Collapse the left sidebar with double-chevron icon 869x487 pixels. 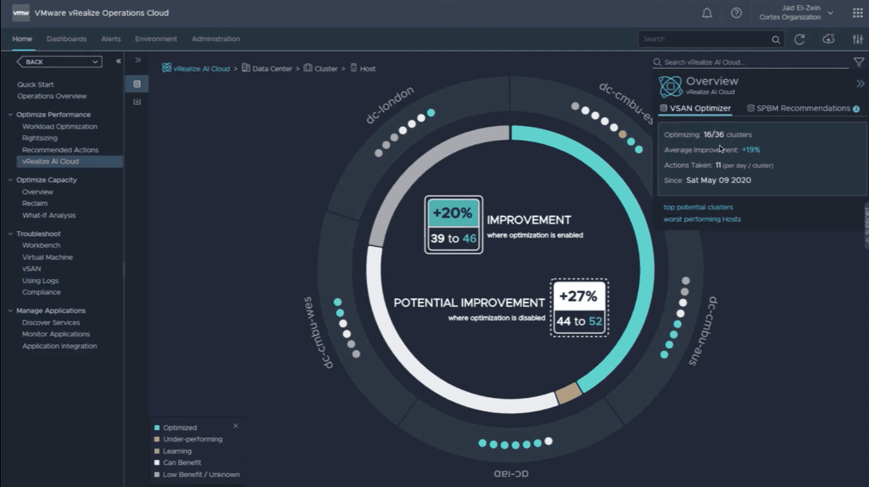(118, 61)
